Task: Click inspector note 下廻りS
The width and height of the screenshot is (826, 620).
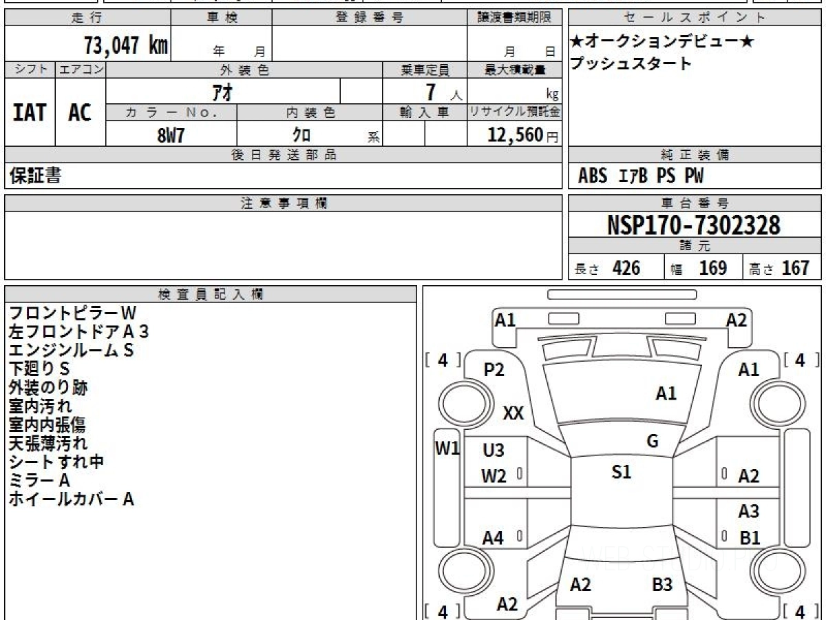Action: 39,369
